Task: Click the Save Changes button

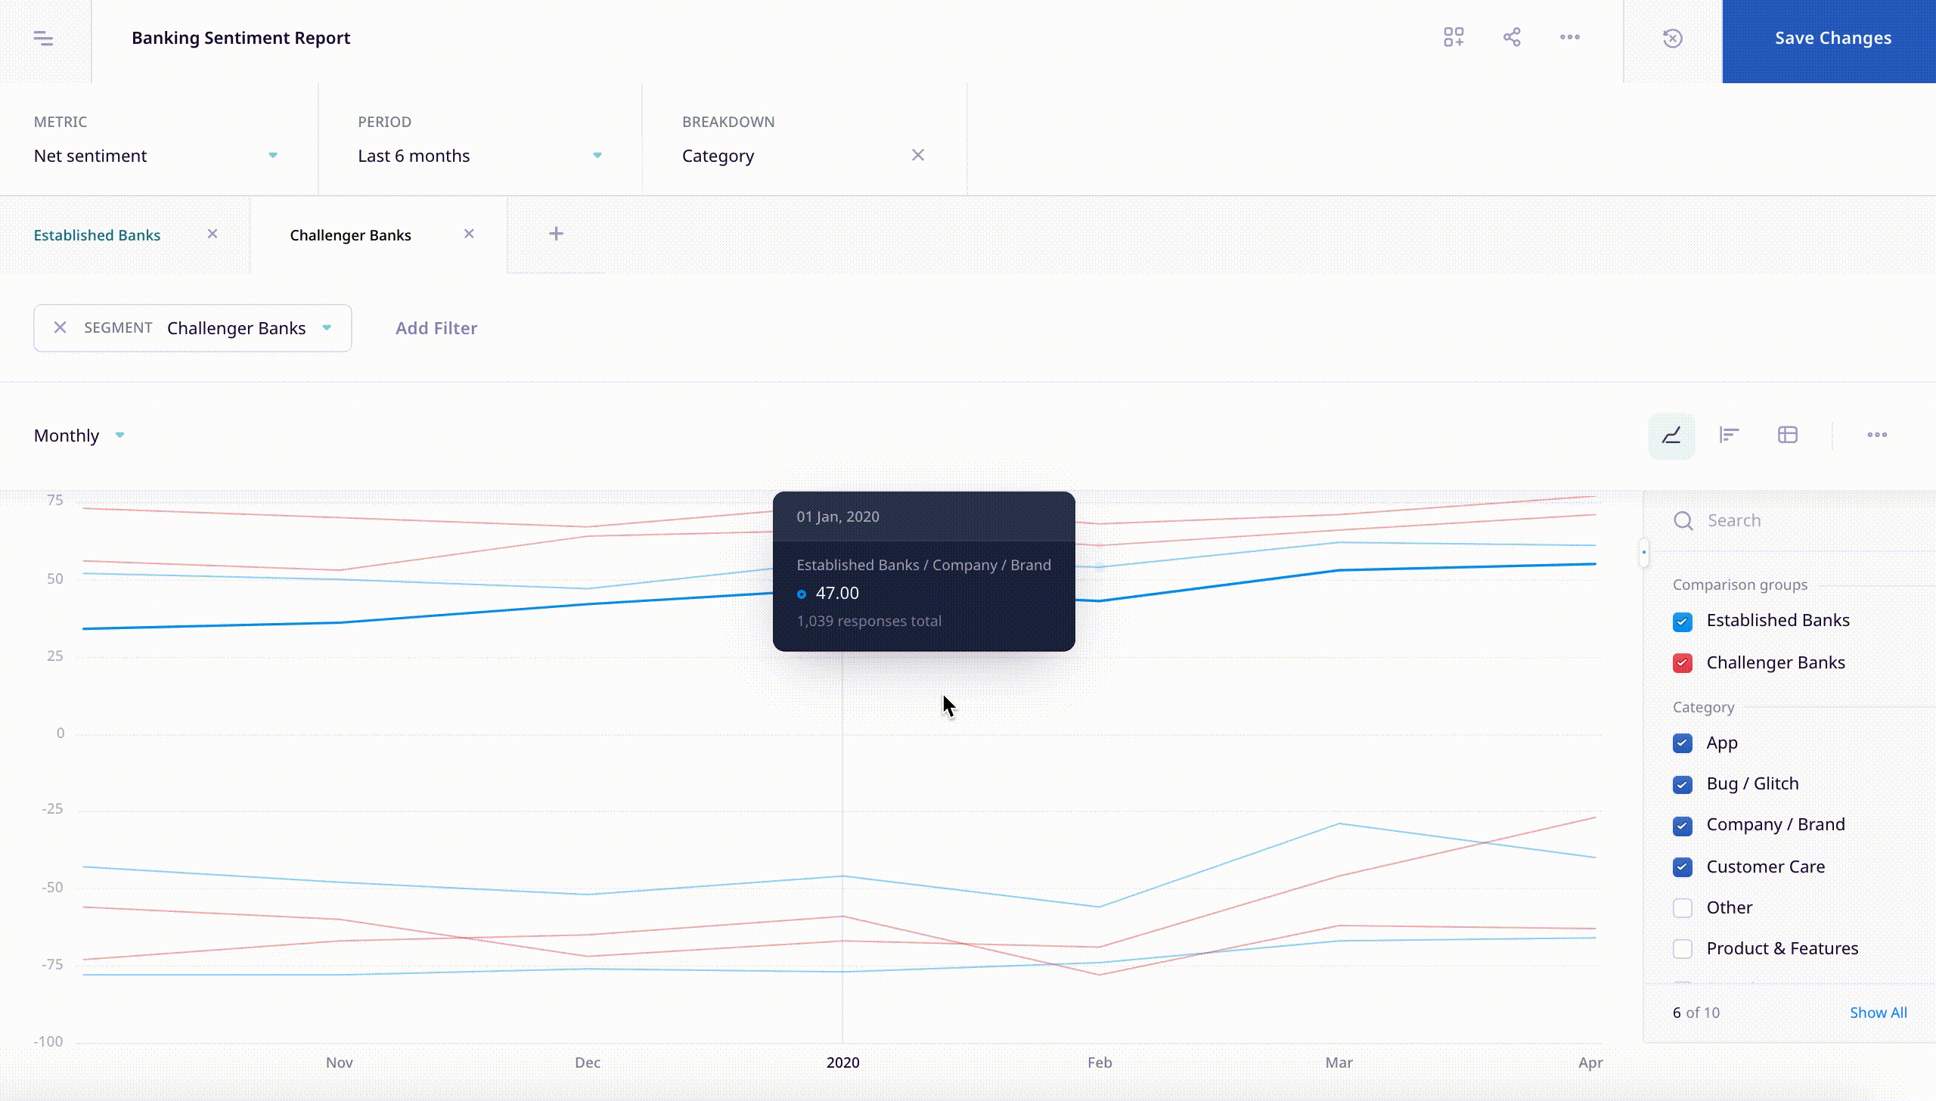Action: (x=1832, y=39)
